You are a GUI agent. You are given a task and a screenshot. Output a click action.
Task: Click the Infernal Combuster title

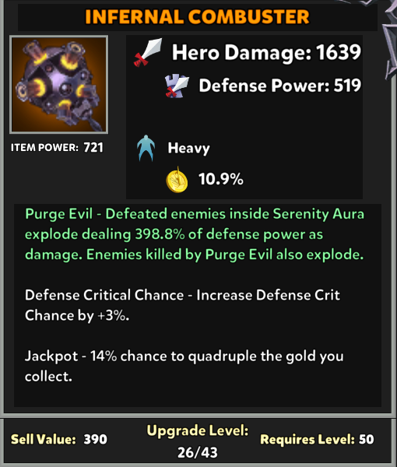[197, 16]
